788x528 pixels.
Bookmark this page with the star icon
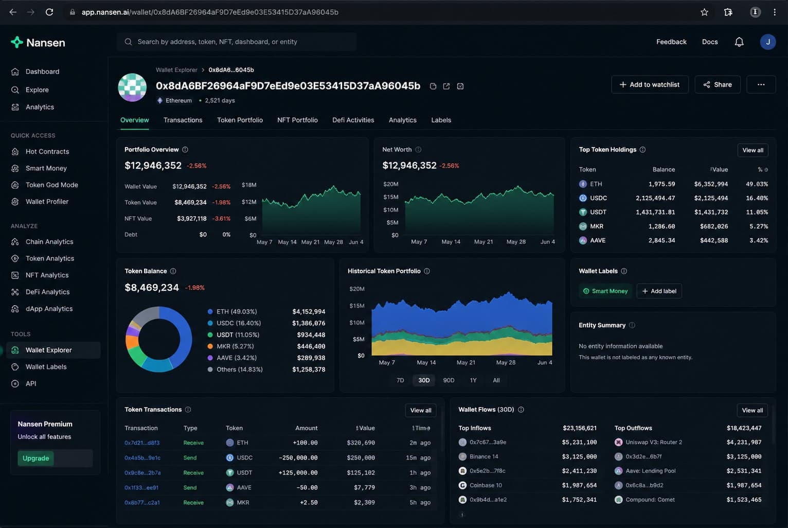(x=705, y=12)
